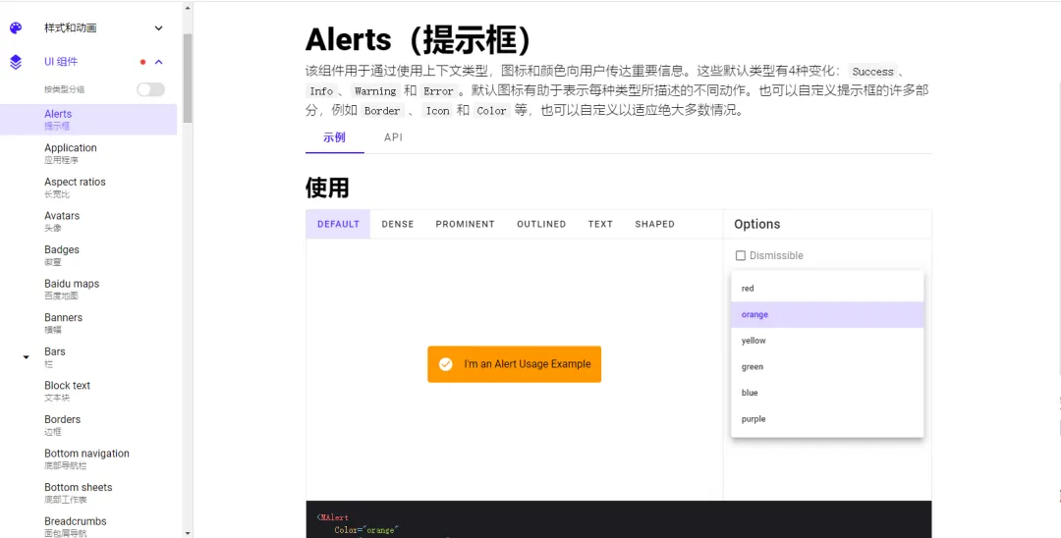Expand the Bars tree item arrow
This screenshot has width=1061, height=538.
(27, 356)
